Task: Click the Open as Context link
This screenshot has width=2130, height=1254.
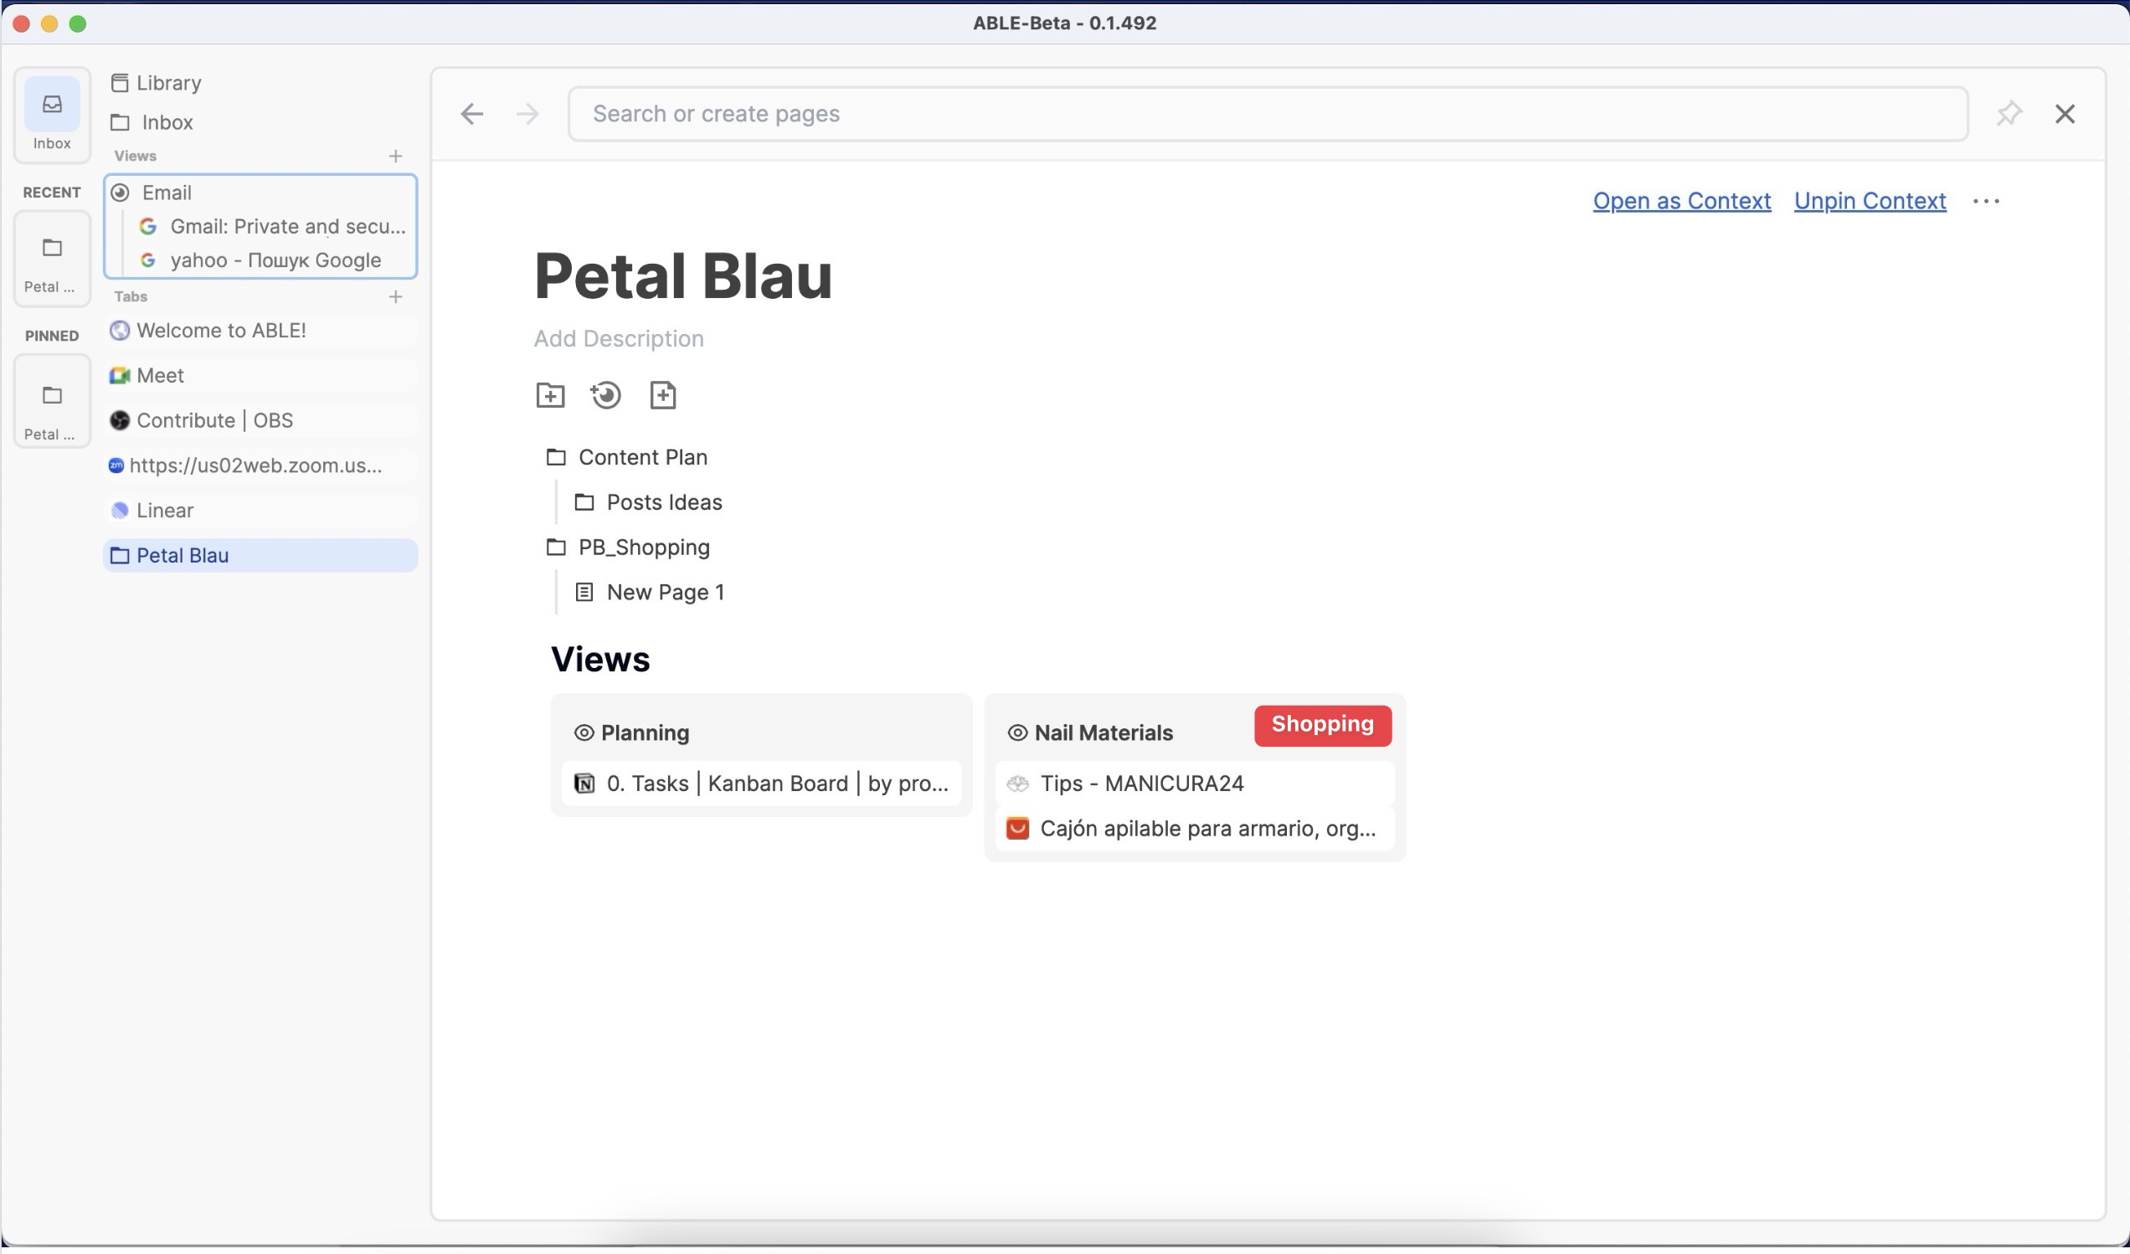Action: [x=1681, y=201]
